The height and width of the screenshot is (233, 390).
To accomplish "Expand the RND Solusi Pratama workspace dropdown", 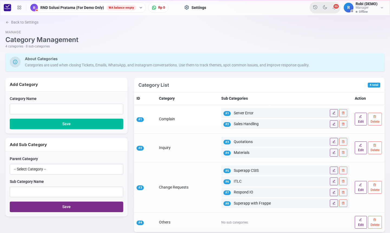I will 87,8.
